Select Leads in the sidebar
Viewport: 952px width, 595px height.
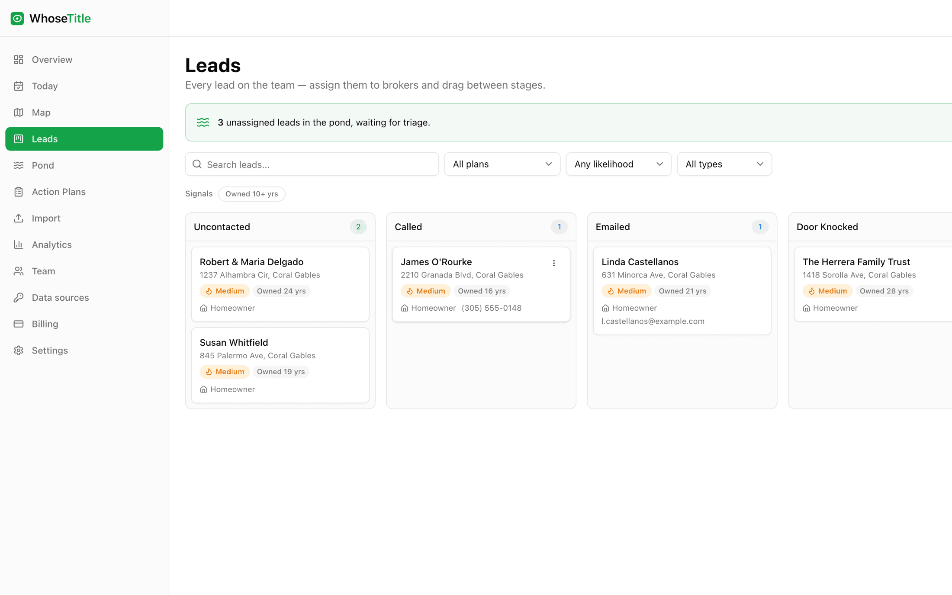pyautogui.click(x=84, y=139)
